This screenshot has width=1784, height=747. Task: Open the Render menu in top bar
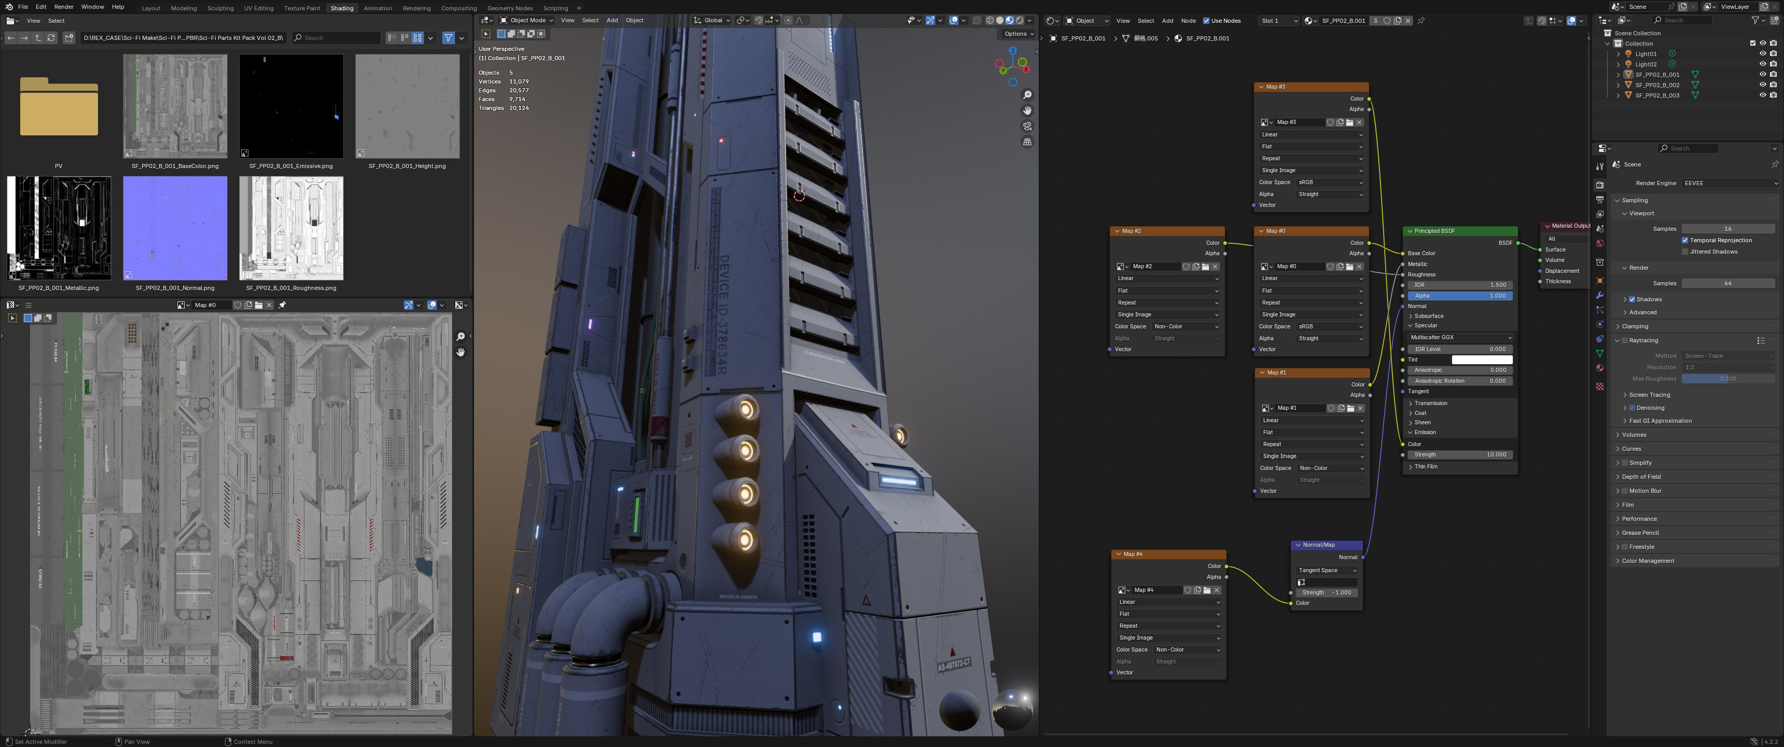(63, 7)
